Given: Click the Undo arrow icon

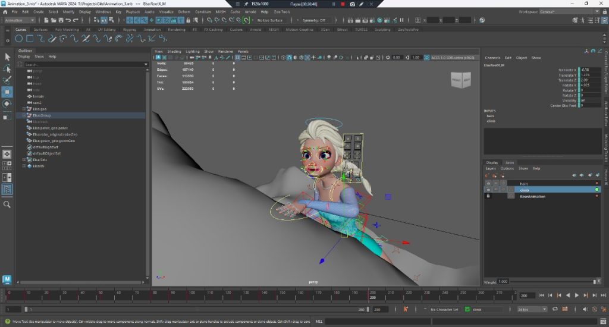Looking at the screenshot, I should coord(68,20).
